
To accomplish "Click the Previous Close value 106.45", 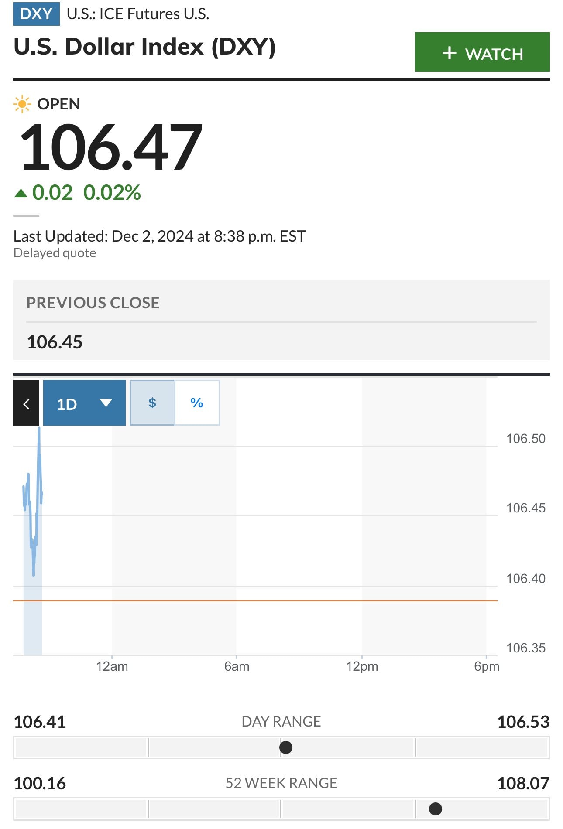I will pyautogui.click(x=55, y=342).
